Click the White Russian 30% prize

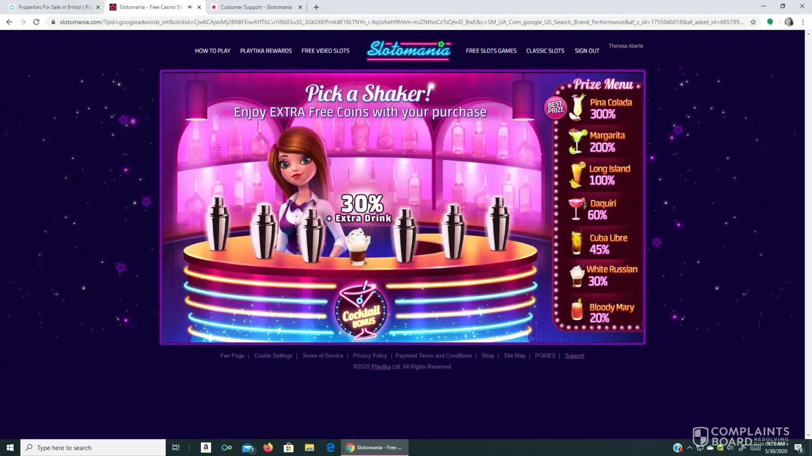point(603,275)
